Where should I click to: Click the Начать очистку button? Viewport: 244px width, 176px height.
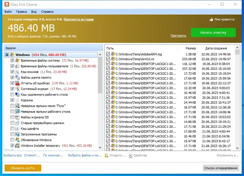coord(213,33)
